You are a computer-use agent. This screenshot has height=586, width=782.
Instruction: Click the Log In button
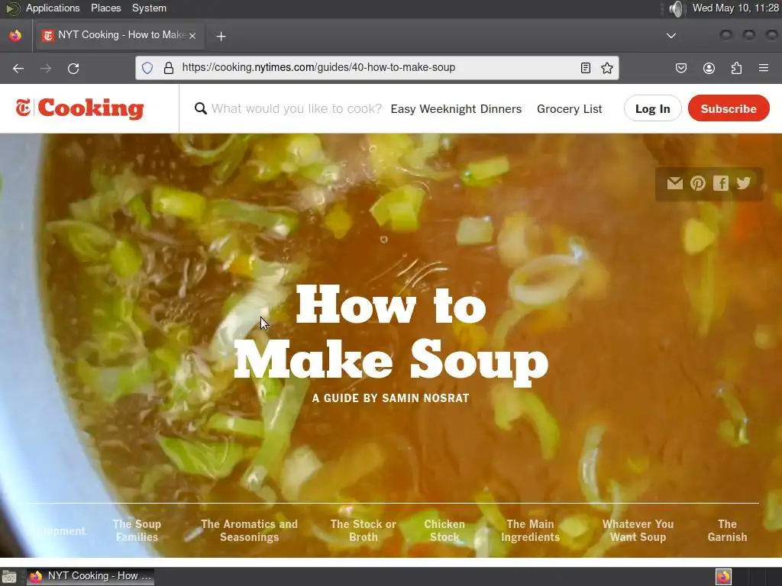click(x=652, y=108)
